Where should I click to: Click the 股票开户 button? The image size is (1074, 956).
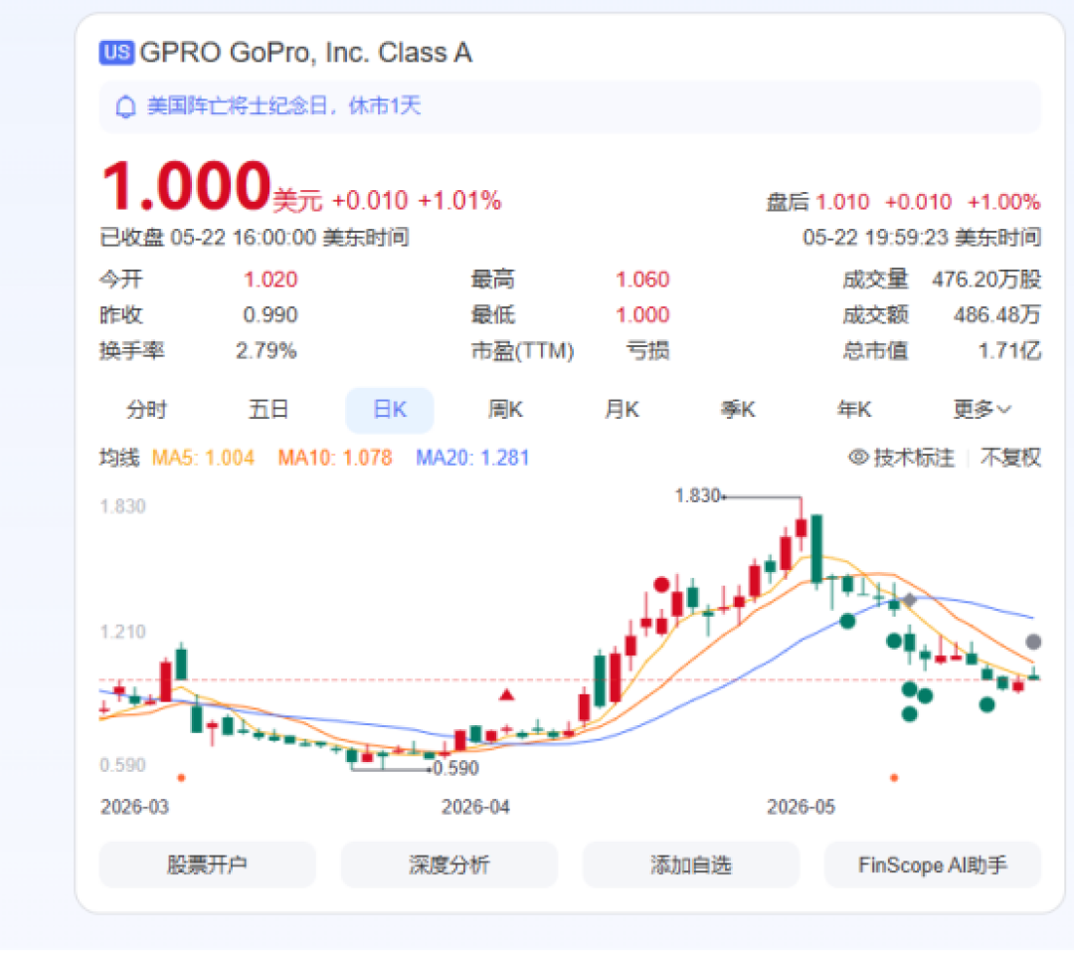point(207,864)
